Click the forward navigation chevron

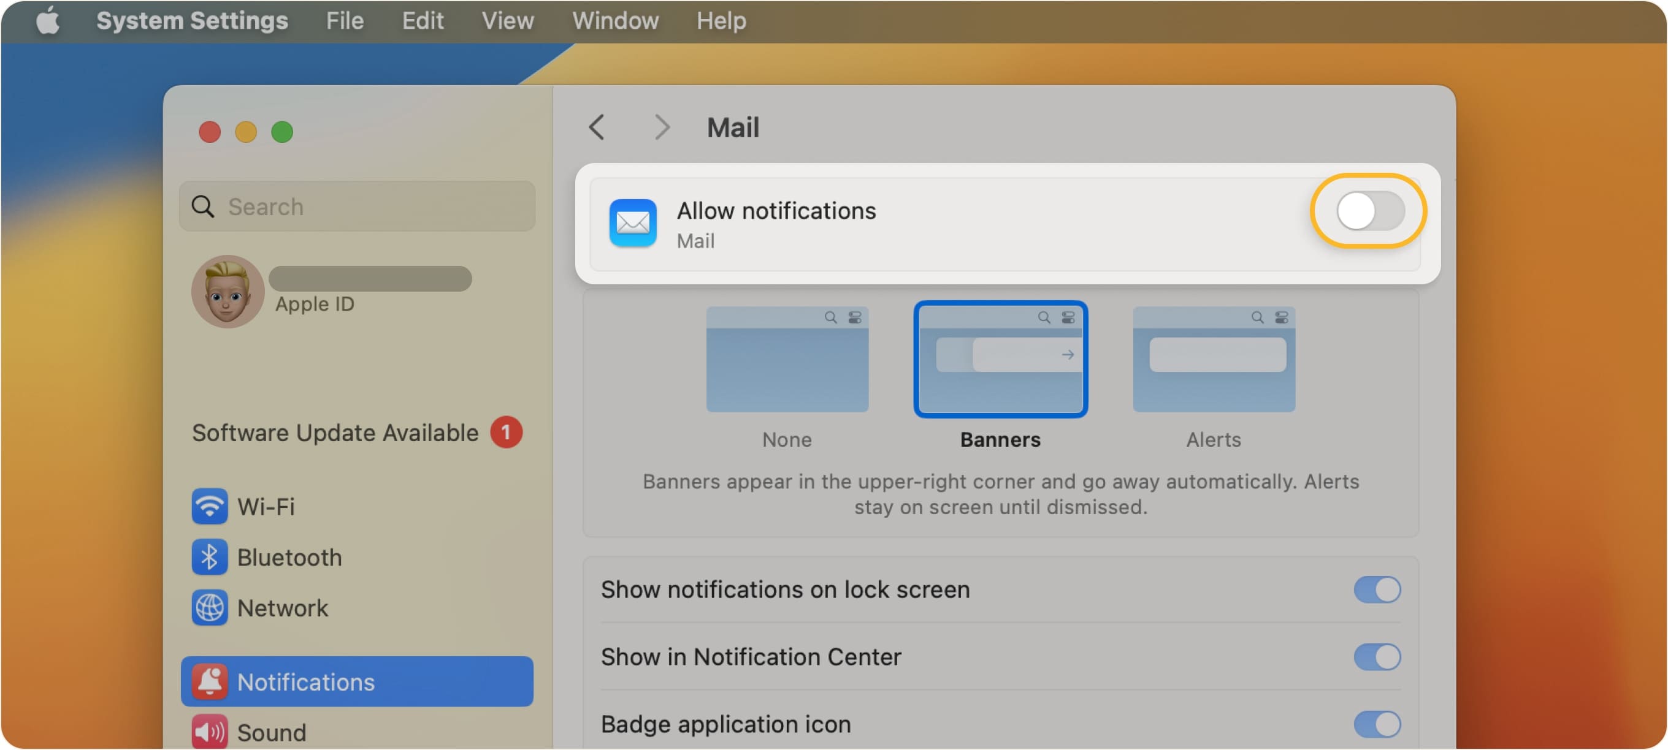point(661,127)
